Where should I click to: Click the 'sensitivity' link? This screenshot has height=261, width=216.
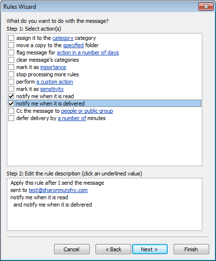52,89
